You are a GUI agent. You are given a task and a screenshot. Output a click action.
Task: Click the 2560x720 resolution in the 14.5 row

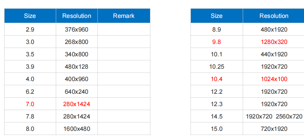pos(289,117)
